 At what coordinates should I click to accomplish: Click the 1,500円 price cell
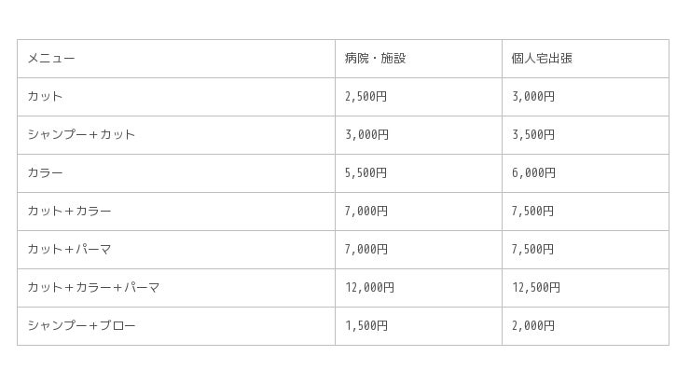coord(366,326)
